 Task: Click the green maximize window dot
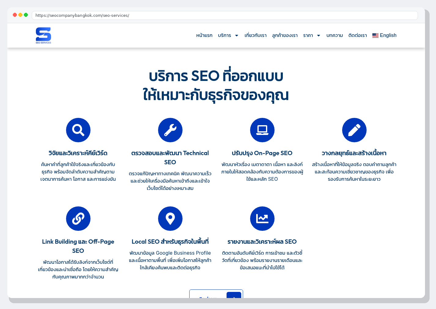26,15
